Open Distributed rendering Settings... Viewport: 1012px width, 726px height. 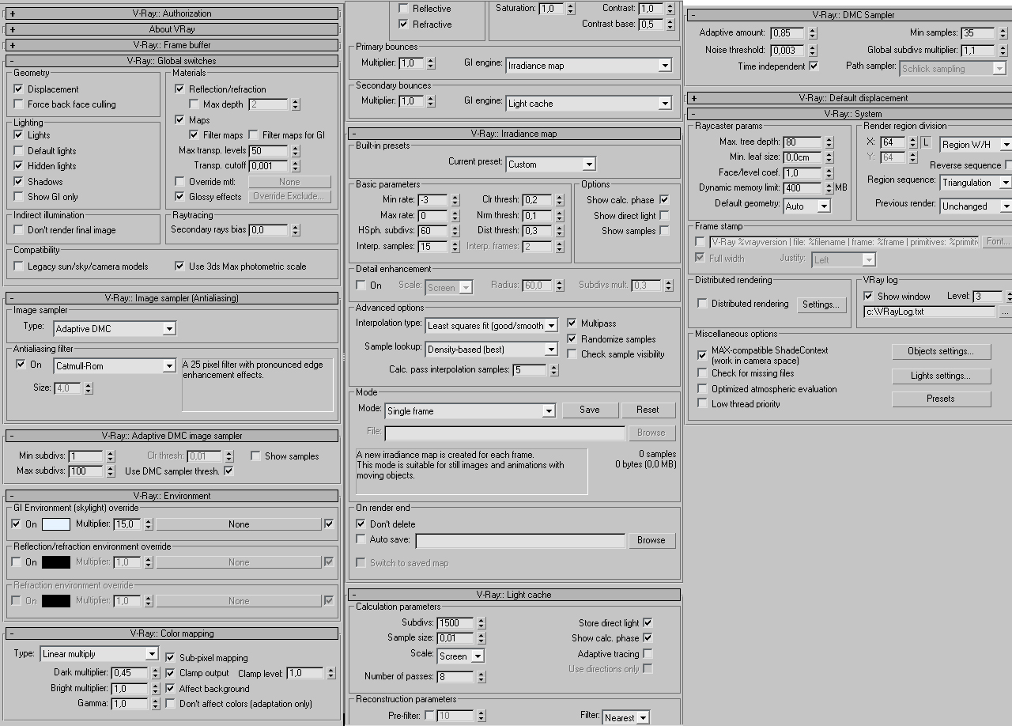821,304
